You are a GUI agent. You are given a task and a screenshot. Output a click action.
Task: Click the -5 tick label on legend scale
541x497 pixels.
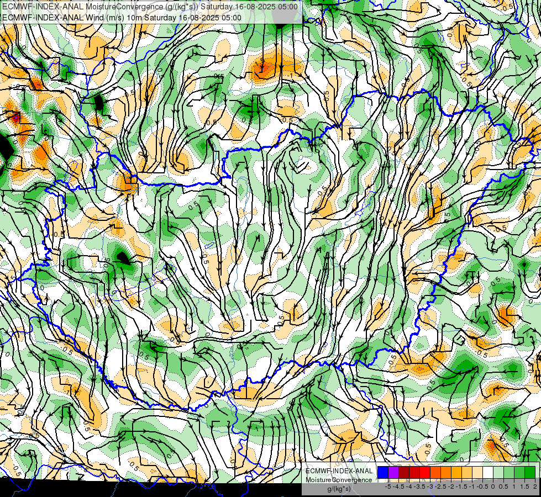388,487
